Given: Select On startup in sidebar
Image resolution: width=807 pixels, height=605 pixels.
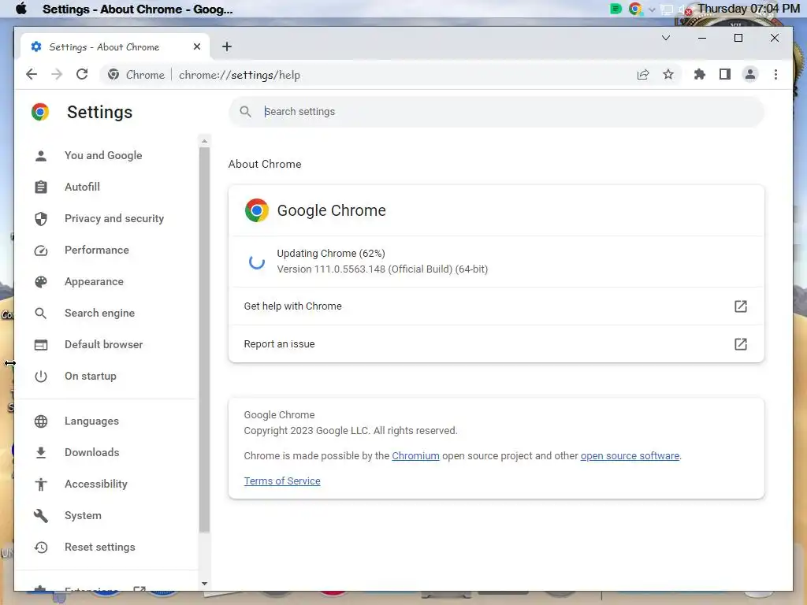Looking at the screenshot, I should click(91, 377).
